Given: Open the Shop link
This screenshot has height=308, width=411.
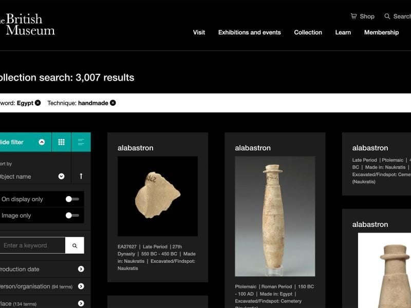Looking at the screenshot, I should [x=367, y=16].
